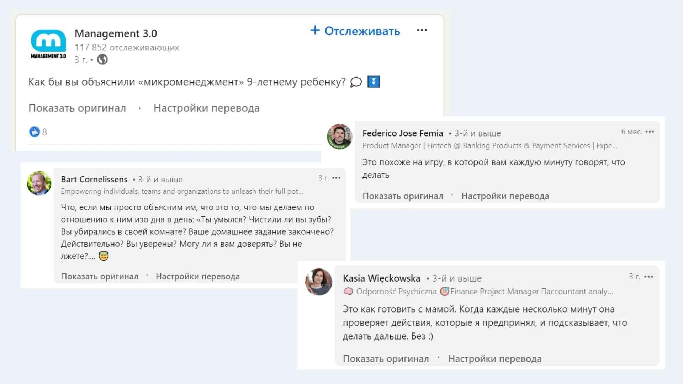Open three-dot menu on Bart's comment

(x=336, y=178)
